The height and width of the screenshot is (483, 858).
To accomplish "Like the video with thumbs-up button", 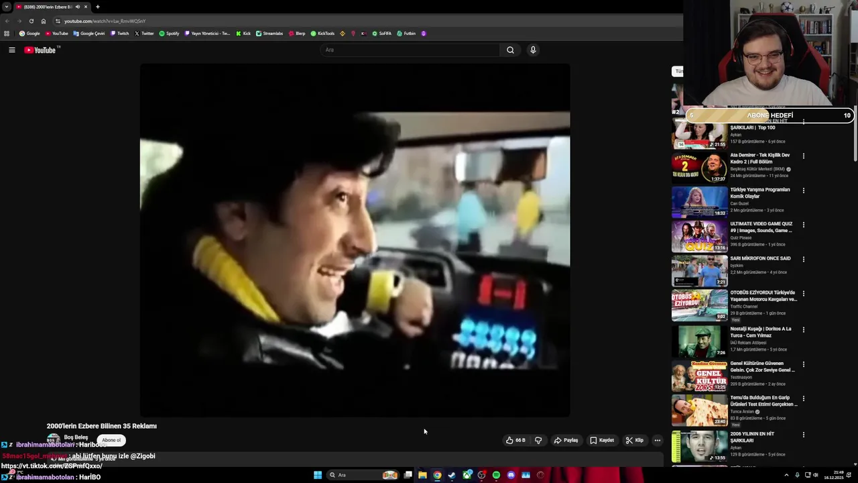I will click(x=515, y=440).
